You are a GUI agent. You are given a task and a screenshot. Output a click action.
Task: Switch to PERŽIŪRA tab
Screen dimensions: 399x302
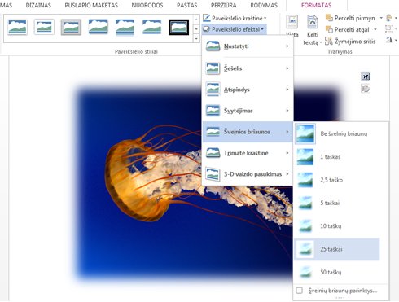pos(224,5)
